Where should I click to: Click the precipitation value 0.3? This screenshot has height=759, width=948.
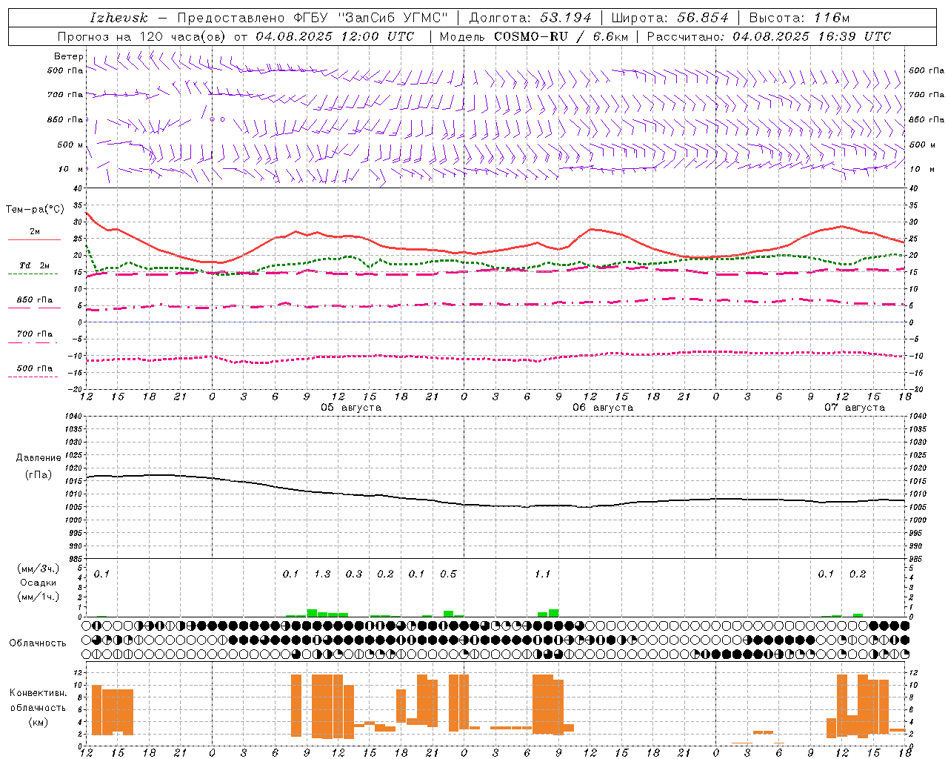coord(354,574)
